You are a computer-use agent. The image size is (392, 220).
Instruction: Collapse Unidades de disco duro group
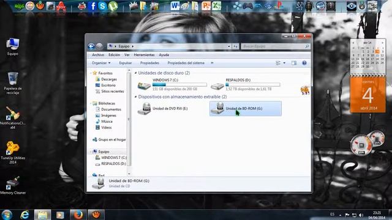point(136,73)
